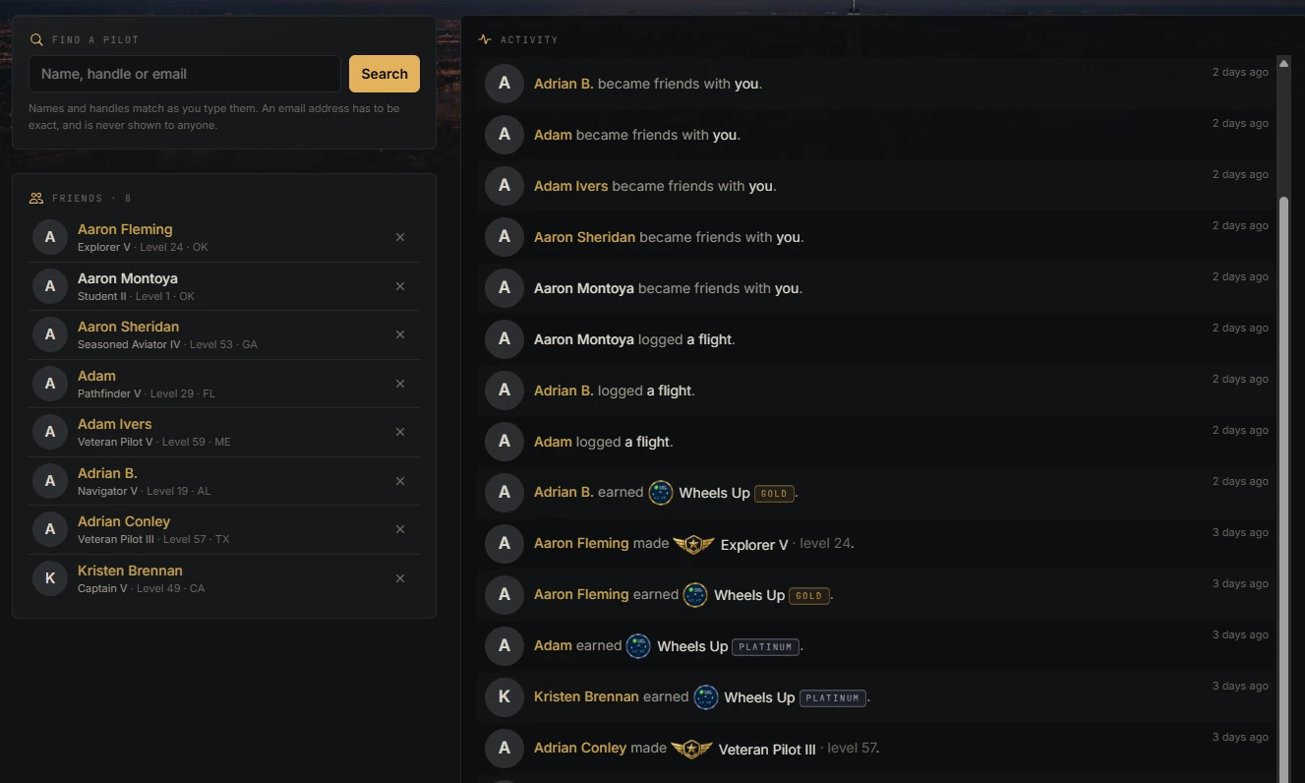Viewport: 1305px width, 783px height.
Task: Click "Captain V · Level 49 · CA" subtitle
Action: (x=142, y=588)
